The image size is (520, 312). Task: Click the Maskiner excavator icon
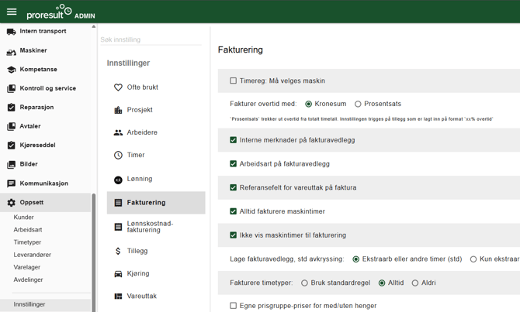coord(12,51)
